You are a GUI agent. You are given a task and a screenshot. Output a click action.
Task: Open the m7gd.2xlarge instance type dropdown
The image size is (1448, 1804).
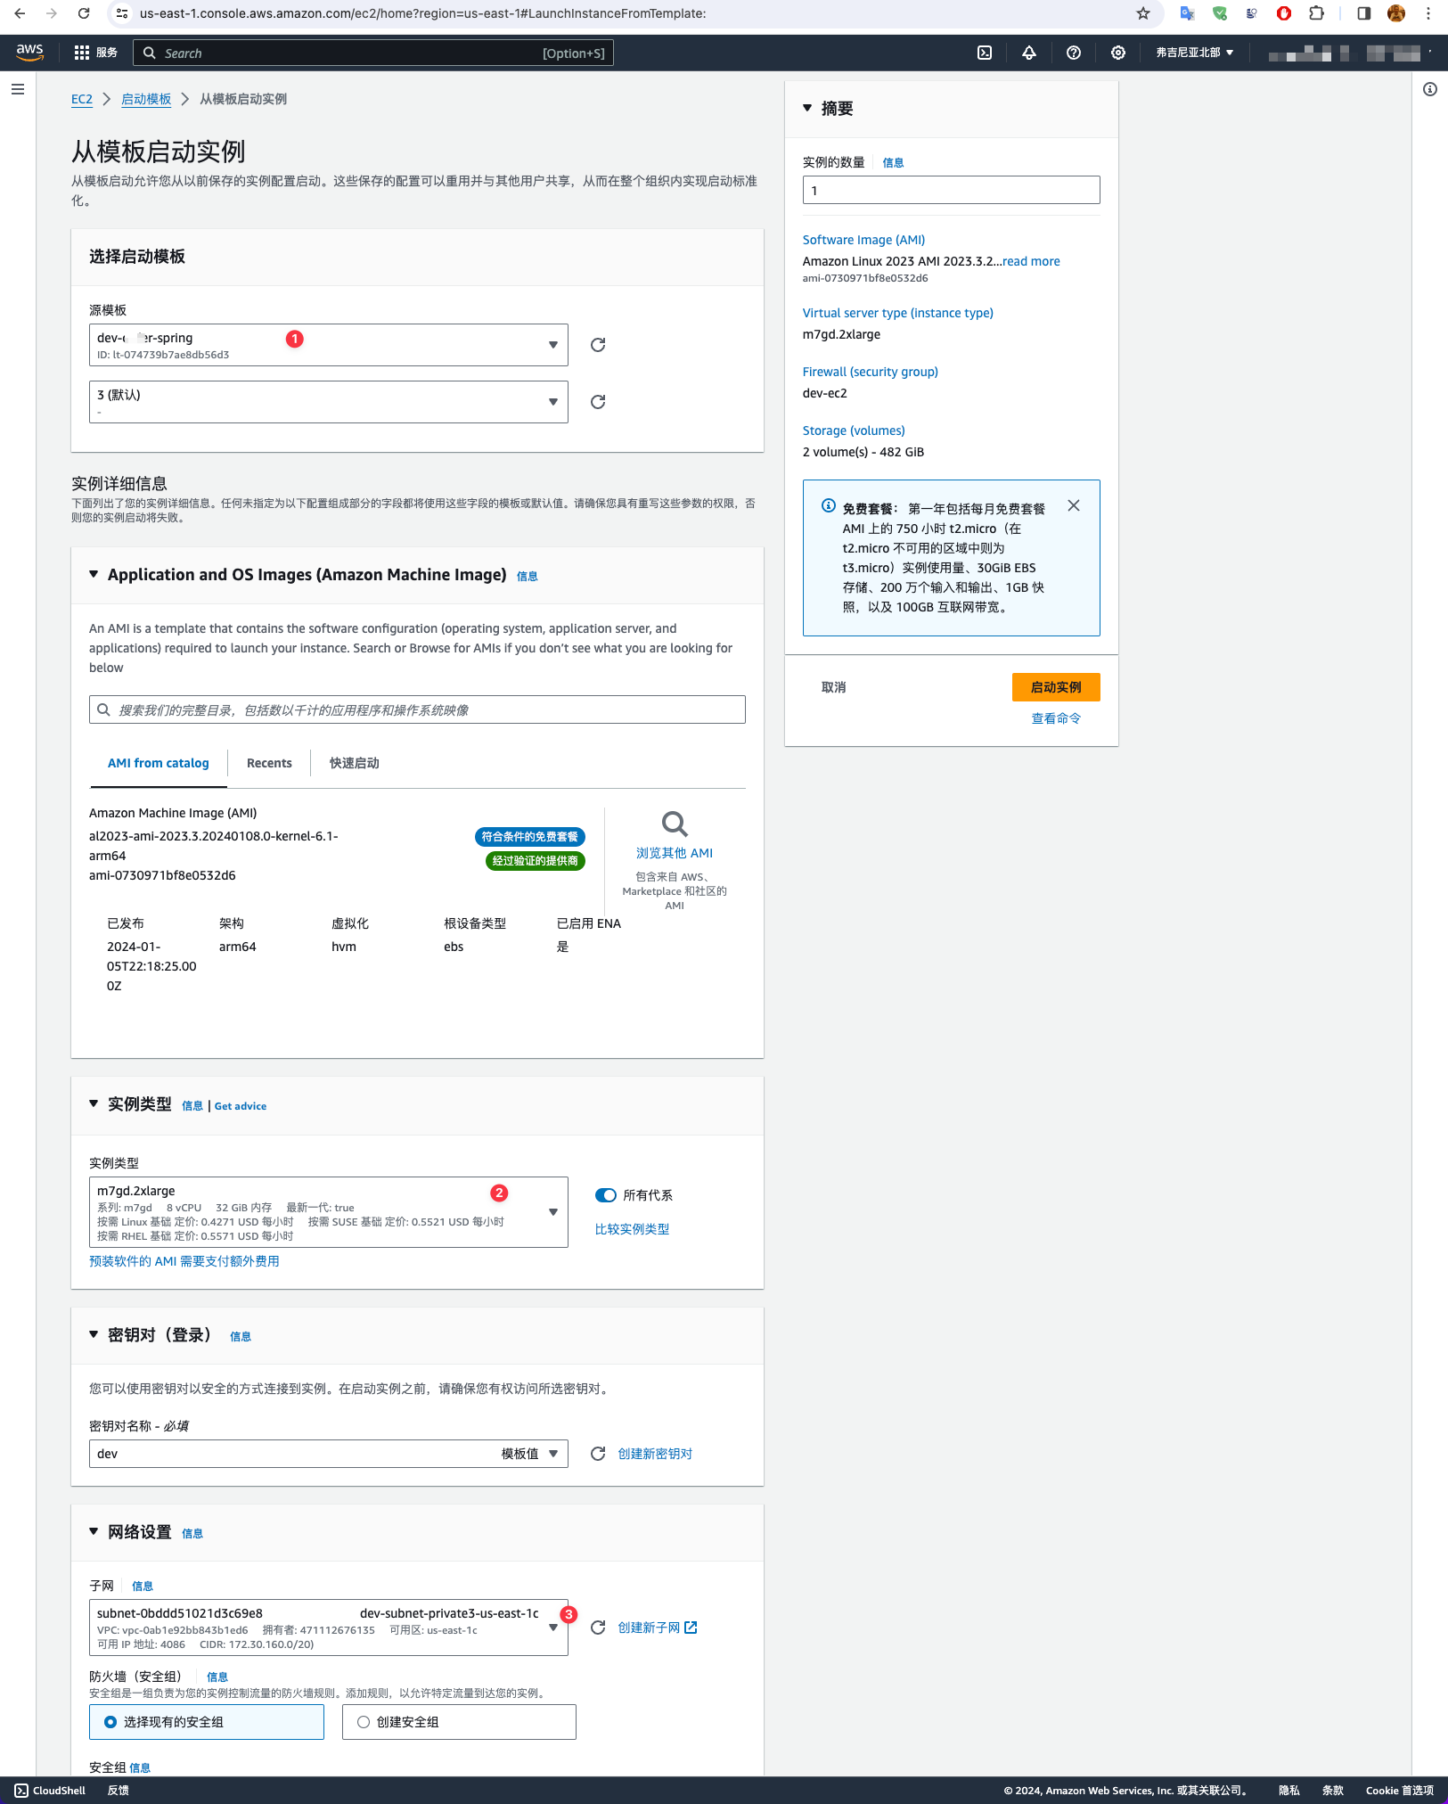pyautogui.click(x=329, y=1212)
